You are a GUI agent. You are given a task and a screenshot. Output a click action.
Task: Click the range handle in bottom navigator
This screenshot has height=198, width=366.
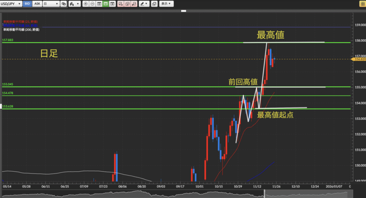264,193
